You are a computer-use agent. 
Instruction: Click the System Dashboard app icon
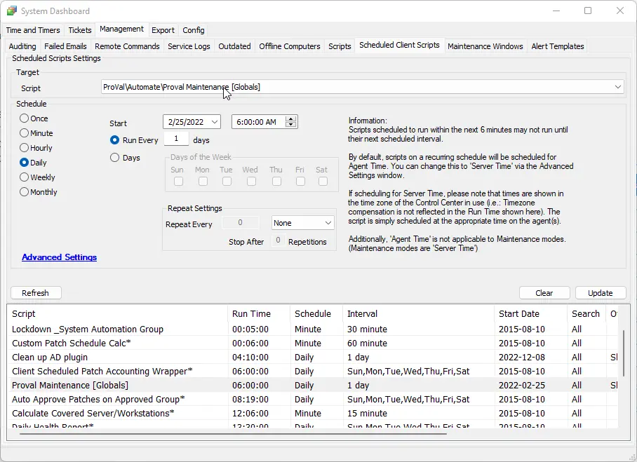[x=12, y=11]
